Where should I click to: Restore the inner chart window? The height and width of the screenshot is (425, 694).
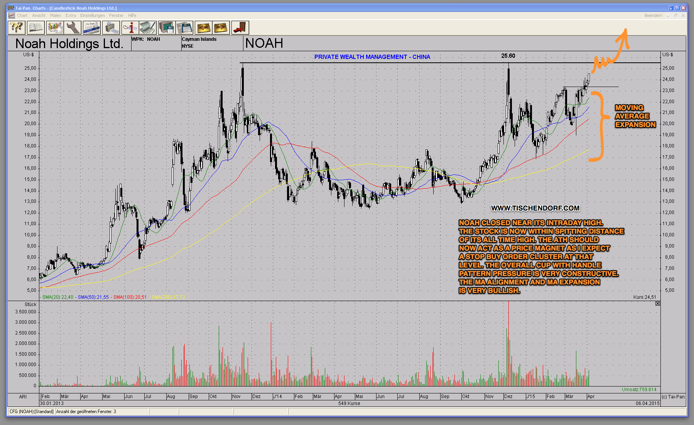tap(675, 15)
